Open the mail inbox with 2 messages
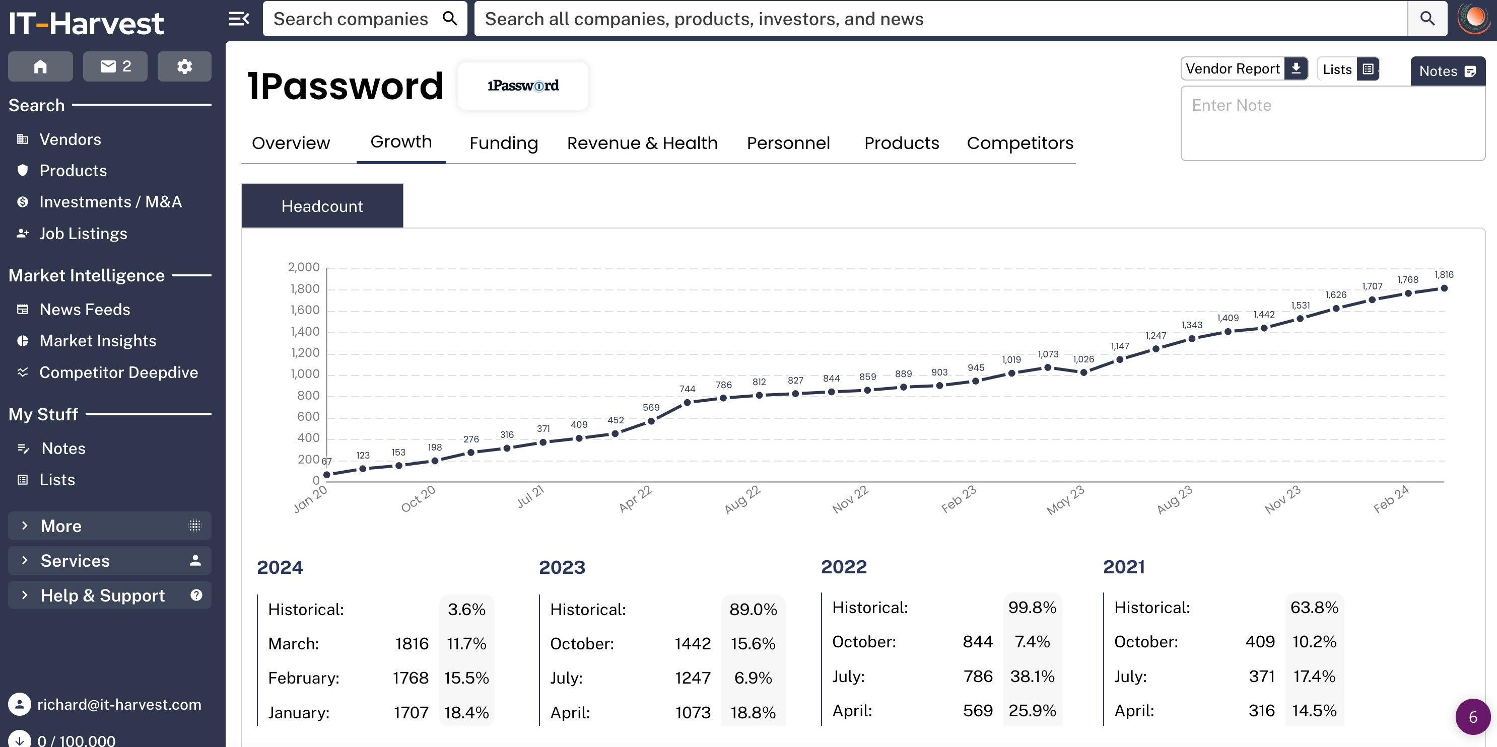The height and width of the screenshot is (747, 1497). click(115, 66)
